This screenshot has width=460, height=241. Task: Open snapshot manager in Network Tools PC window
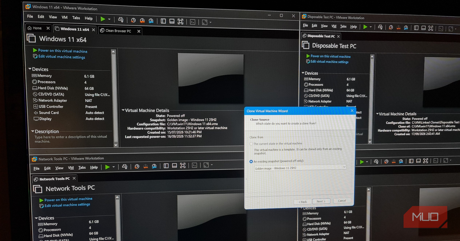[x=154, y=166]
